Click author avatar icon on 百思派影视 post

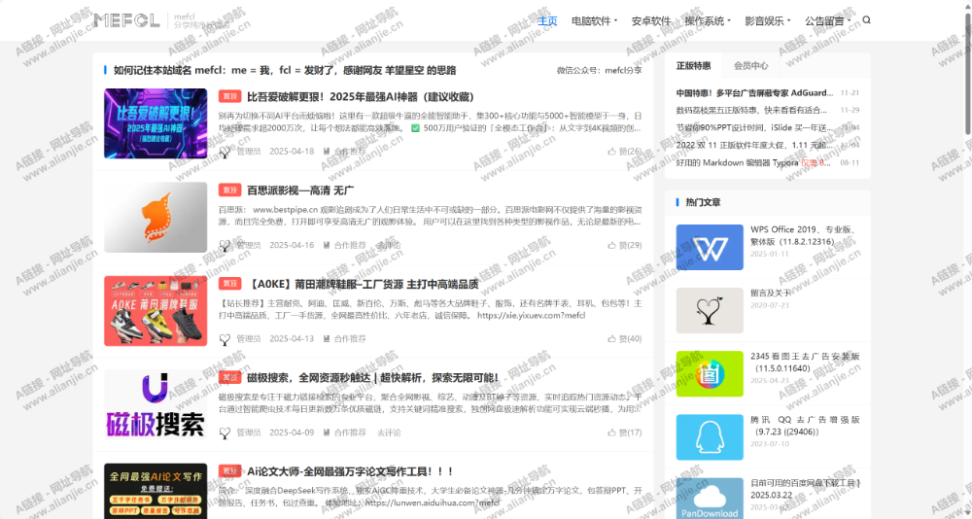(226, 246)
